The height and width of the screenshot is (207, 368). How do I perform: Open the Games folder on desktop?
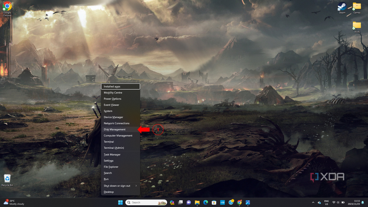tap(357, 8)
